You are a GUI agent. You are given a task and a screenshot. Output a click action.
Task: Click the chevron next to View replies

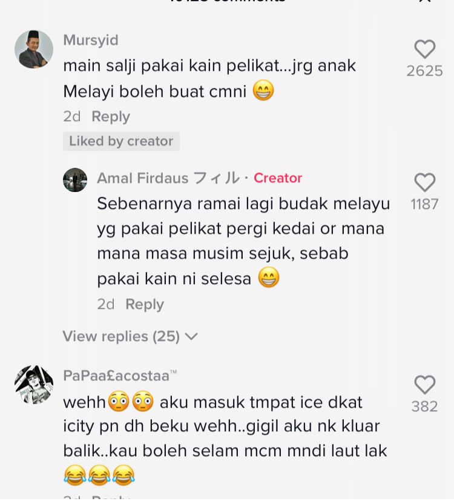(191, 337)
